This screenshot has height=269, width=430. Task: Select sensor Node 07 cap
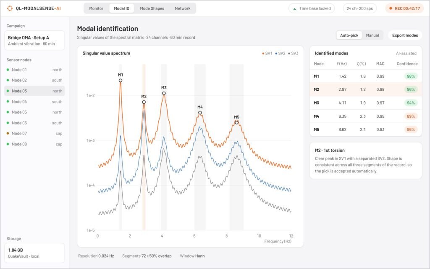click(x=34, y=133)
